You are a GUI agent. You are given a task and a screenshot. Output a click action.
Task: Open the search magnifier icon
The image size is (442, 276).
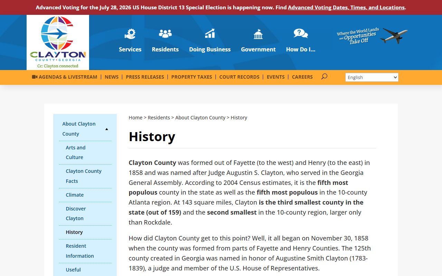tap(324, 77)
